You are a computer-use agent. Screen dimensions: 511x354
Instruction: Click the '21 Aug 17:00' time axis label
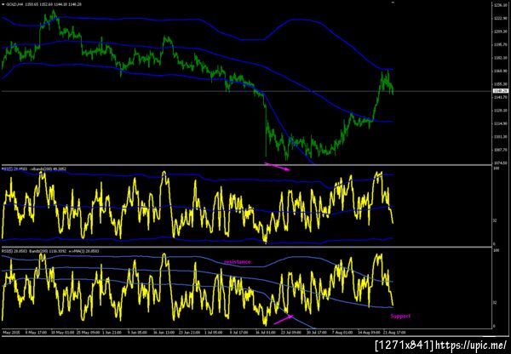click(x=395, y=333)
